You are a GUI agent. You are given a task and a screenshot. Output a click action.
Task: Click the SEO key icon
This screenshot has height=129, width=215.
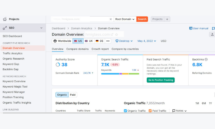[5, 28]
